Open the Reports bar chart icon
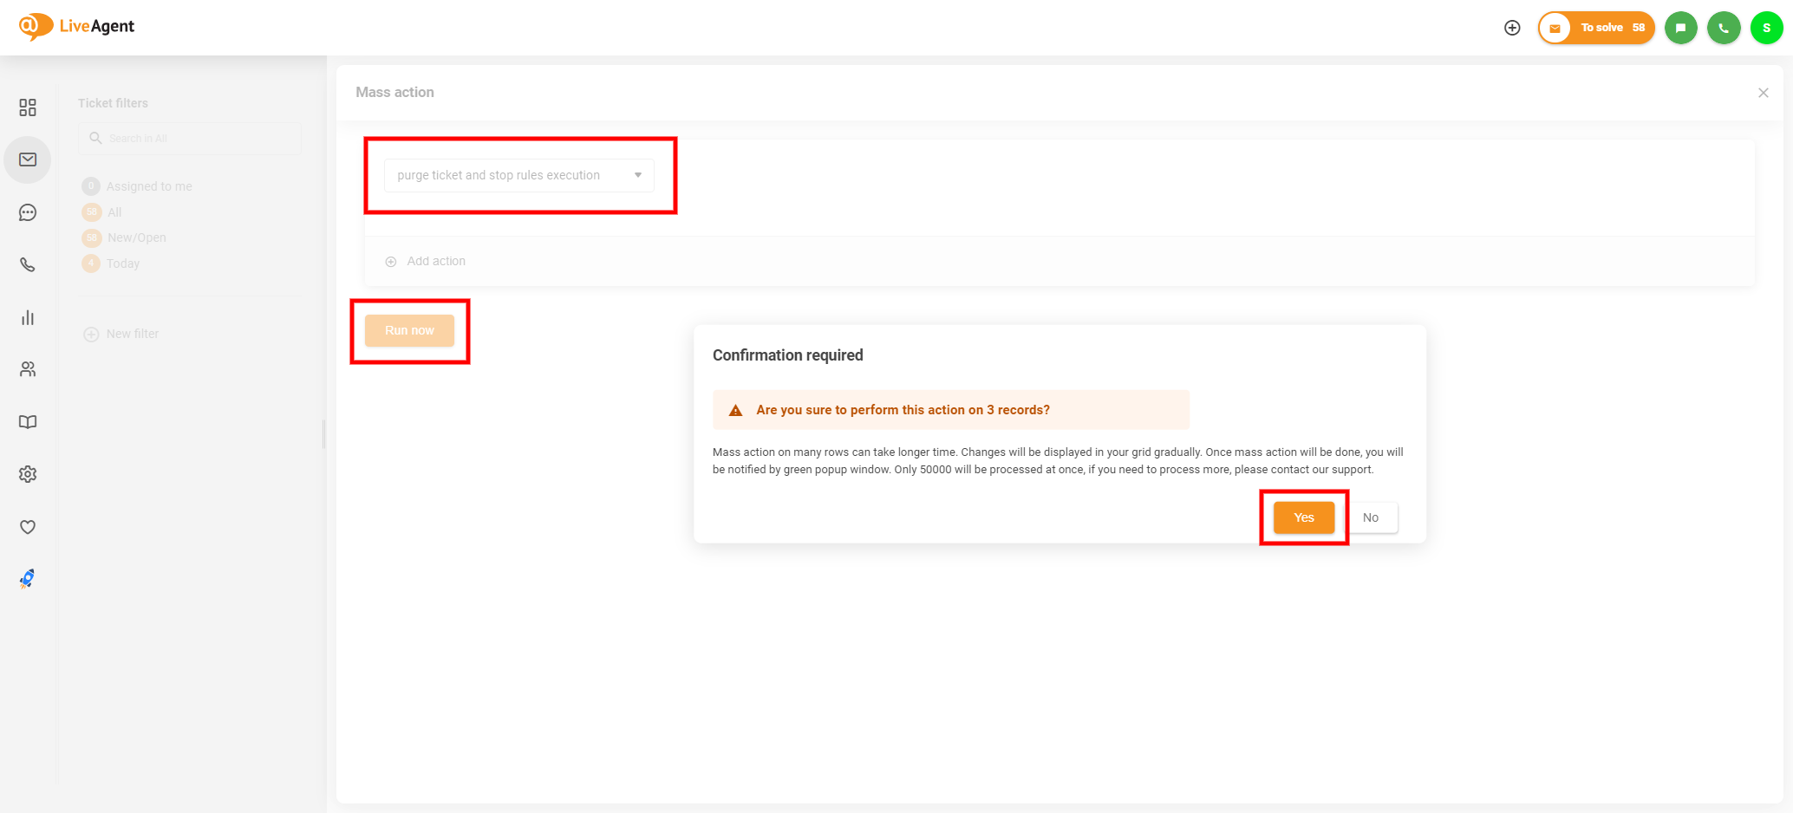Image resolution: width=1793 pixels, height=813 pixels. [x=28, y=318]
